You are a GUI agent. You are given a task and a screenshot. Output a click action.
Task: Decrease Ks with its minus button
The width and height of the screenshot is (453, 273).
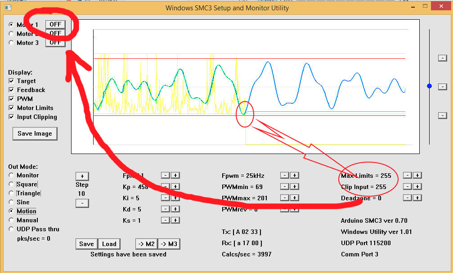point(165,220)
